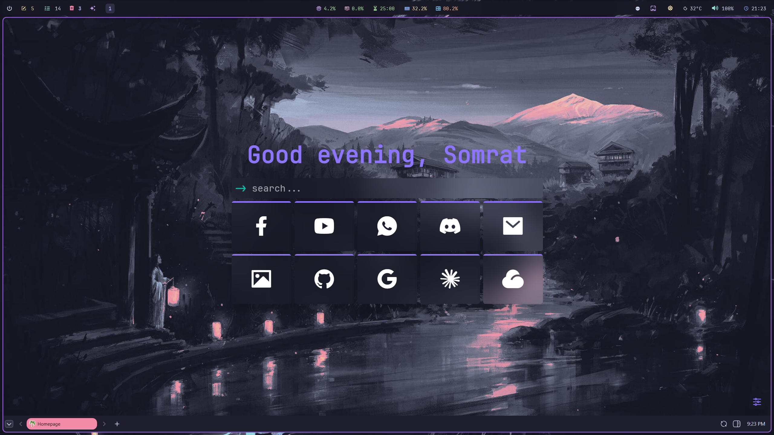Click the Good evening, Somrat greeting

[x=387, y=155]
